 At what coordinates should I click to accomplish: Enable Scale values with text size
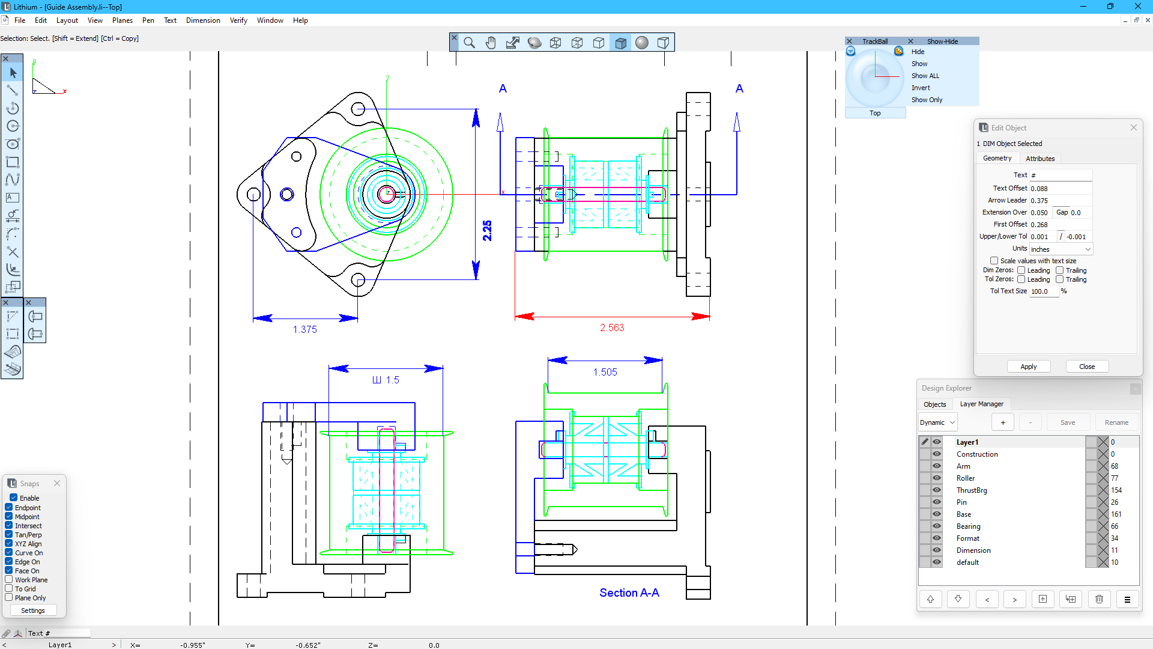tap(993, 260)
